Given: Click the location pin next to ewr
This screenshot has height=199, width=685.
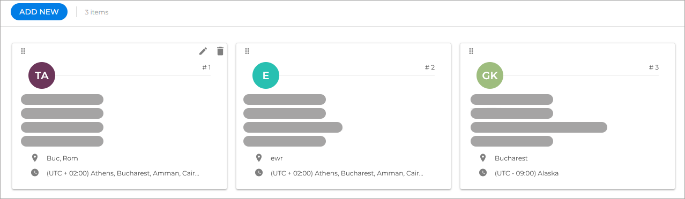Looking at the screenshot, I should tap(259, 158).
